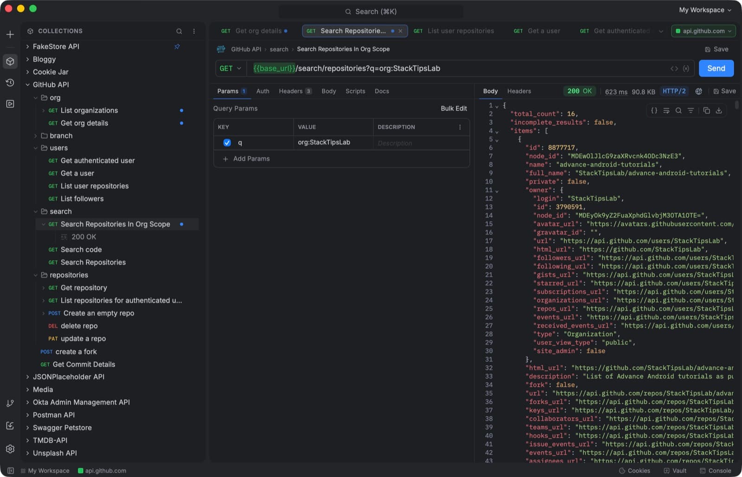Show the code snippet for this request
Image resolution: width=742 pixels, height=477 pixels.
674,69
